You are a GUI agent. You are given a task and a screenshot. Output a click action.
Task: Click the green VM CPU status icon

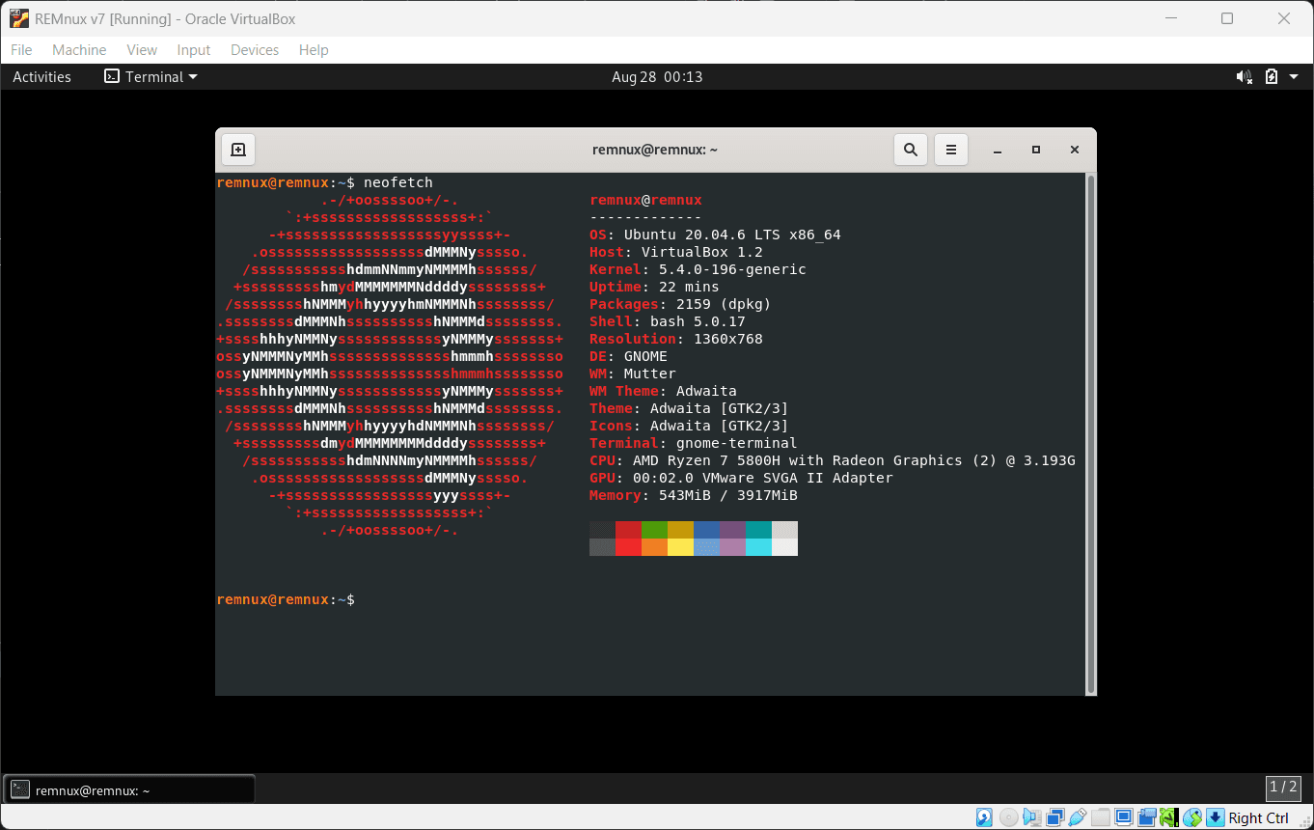tap(1168, 817)
